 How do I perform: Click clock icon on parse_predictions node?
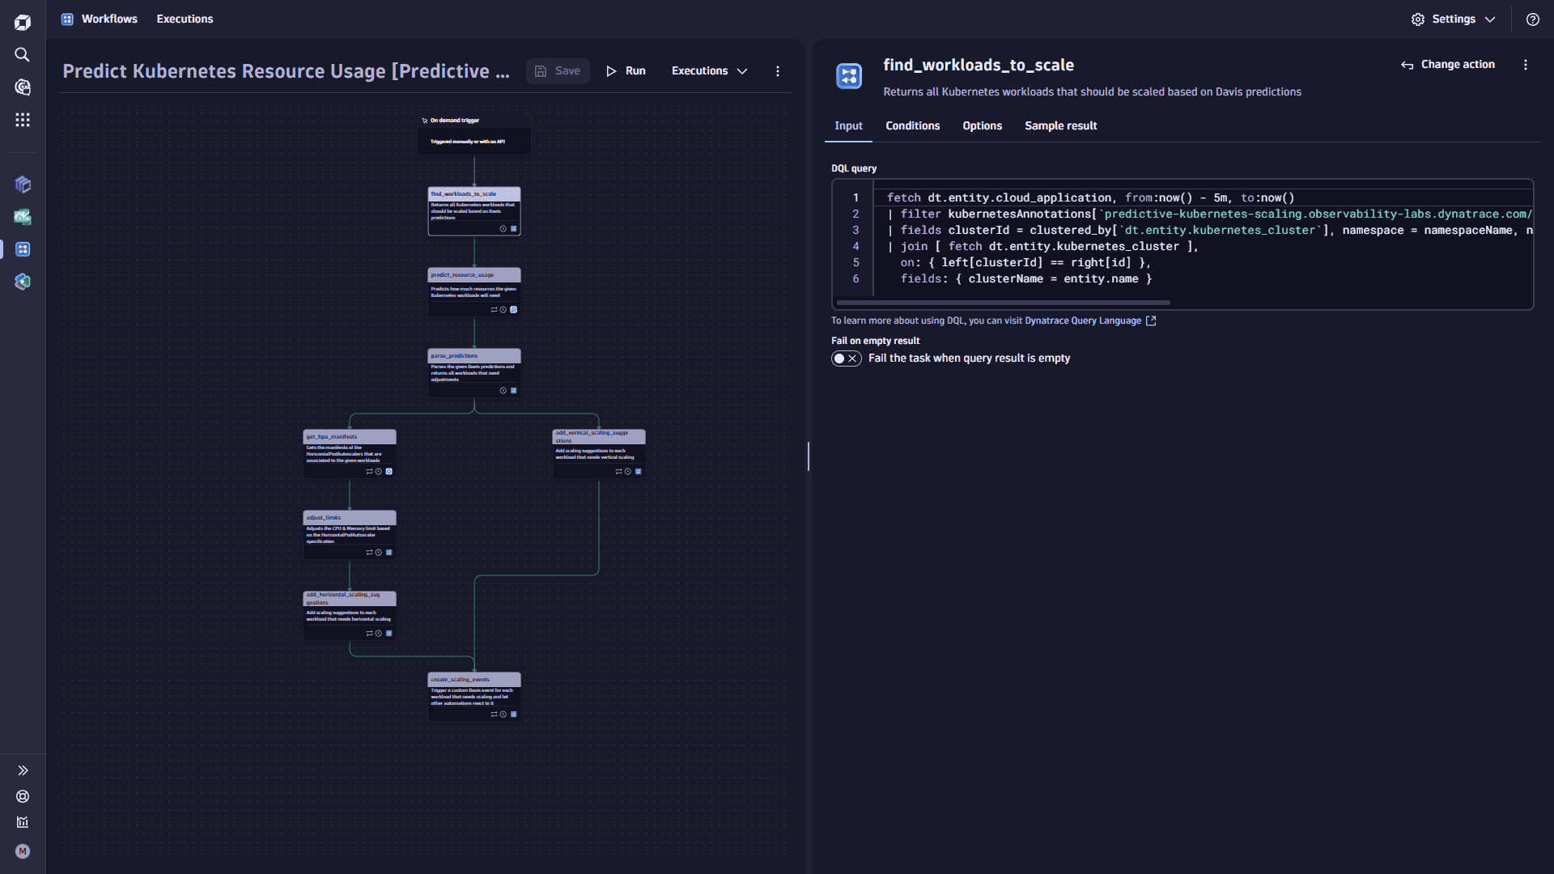503,391
